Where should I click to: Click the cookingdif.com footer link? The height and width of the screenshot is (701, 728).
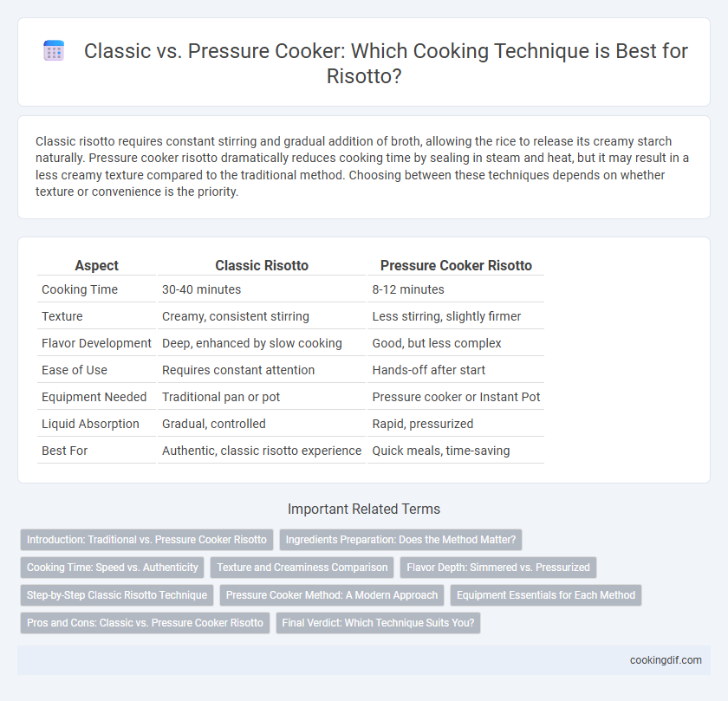[x=666, y=660]
